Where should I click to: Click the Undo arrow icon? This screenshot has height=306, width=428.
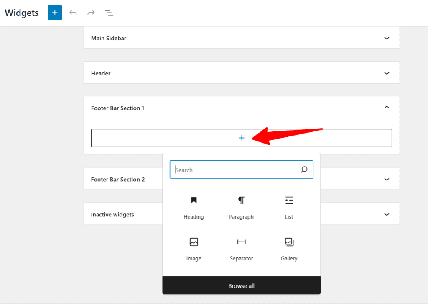click(73, 13)
